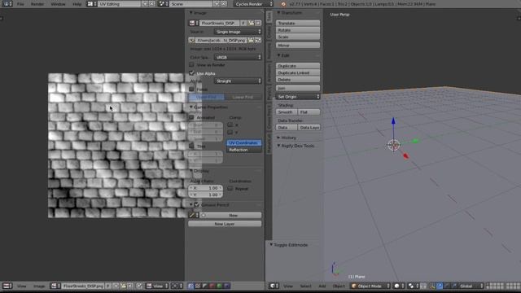Click the blue channel display icon
The width and height of the screenshot is (521, 293).
click(226, 286)
